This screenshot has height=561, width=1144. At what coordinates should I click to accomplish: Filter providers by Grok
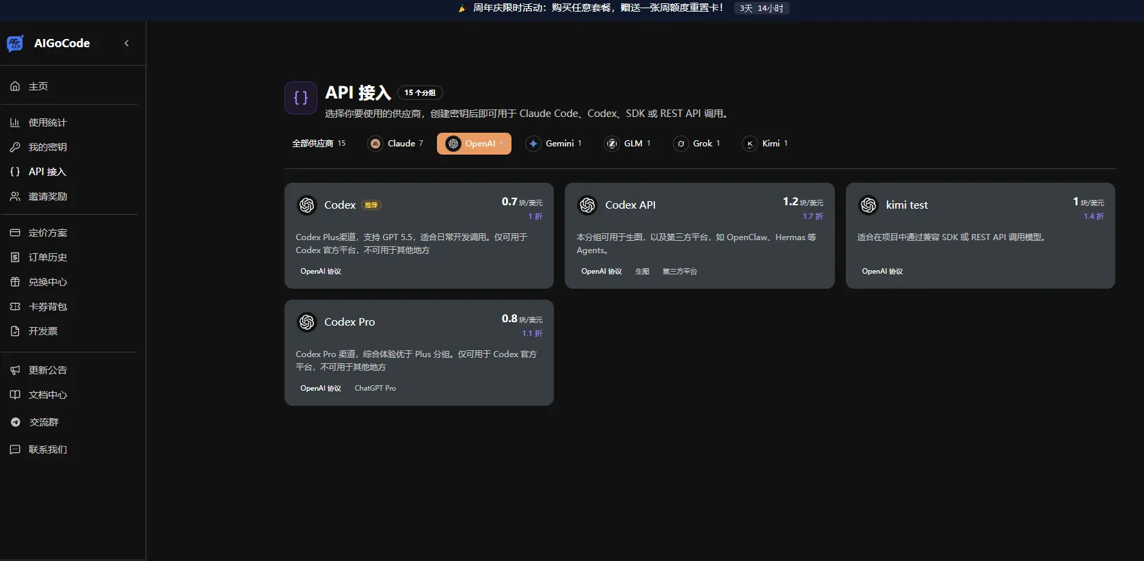696,144
